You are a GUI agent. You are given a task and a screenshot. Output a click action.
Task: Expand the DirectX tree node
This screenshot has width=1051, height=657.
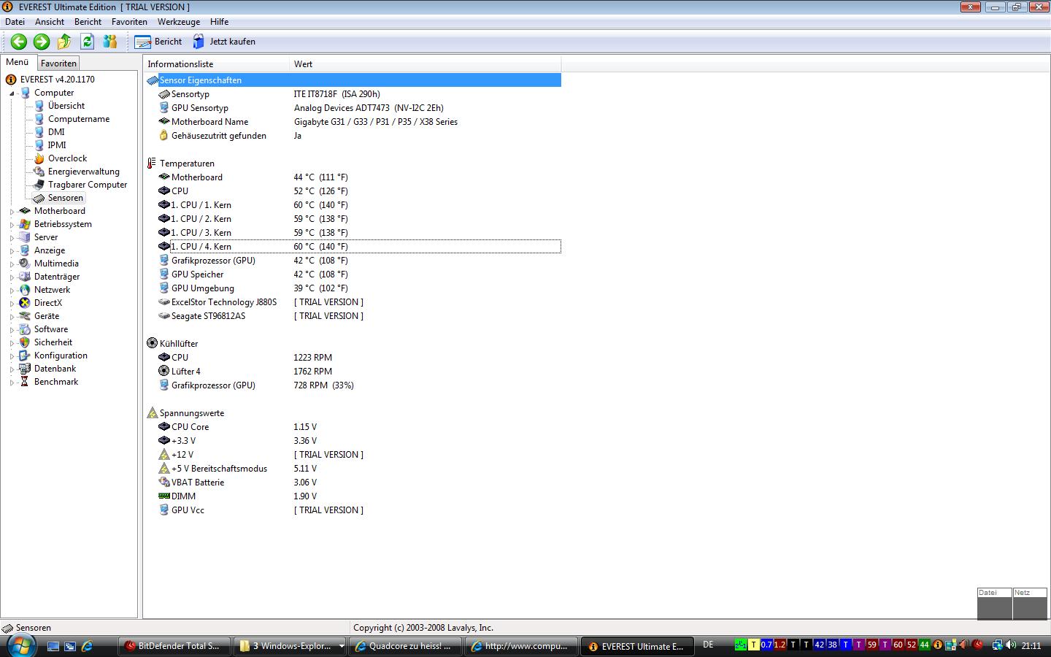tap(12, 304)
